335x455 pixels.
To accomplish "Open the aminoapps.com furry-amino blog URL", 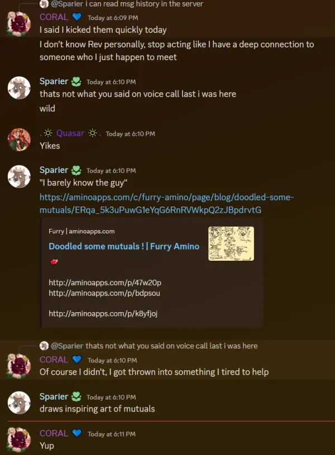I will click(x=166, y=203).
